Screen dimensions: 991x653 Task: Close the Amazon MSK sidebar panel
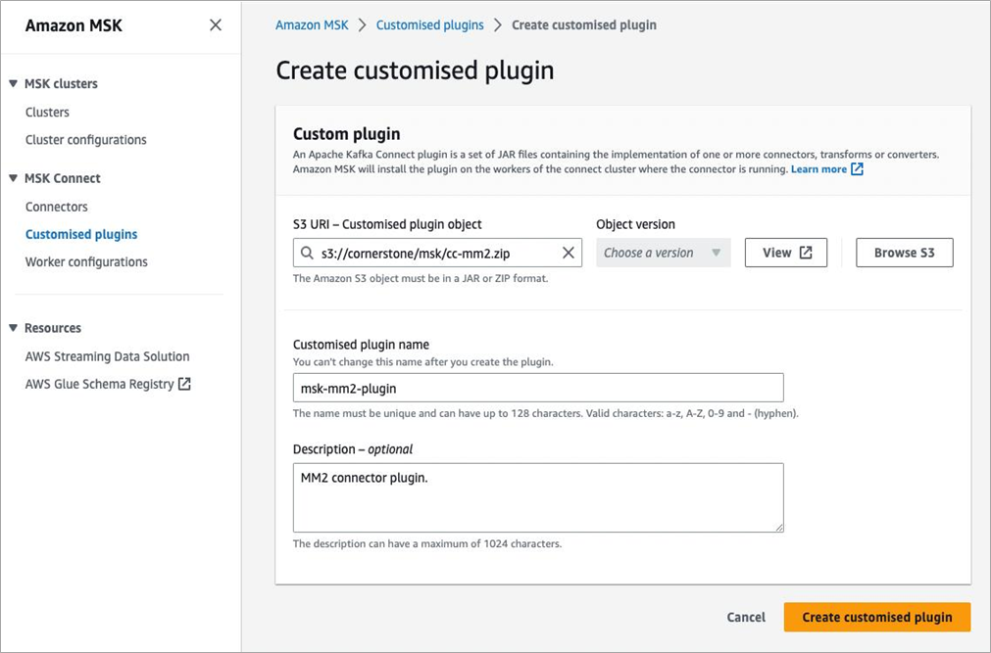pyautogui.click(x=216, y=25)
